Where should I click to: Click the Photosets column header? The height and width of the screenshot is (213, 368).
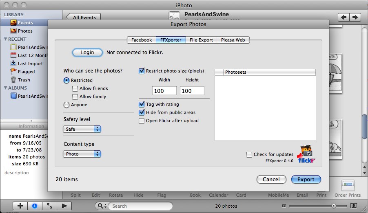269,72
